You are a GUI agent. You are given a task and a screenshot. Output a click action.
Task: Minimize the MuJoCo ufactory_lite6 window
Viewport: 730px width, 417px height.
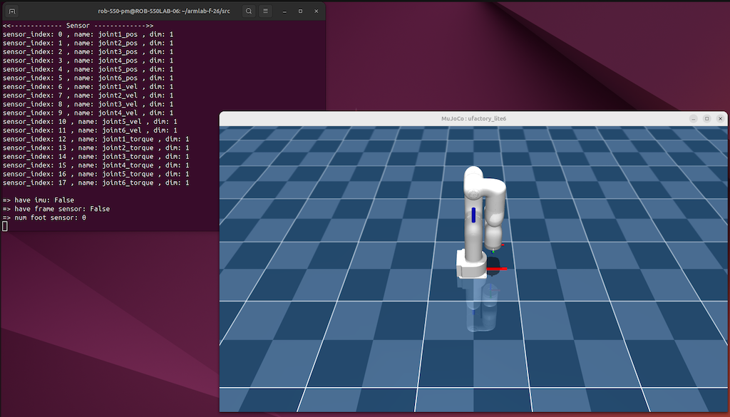pos(693,118)
